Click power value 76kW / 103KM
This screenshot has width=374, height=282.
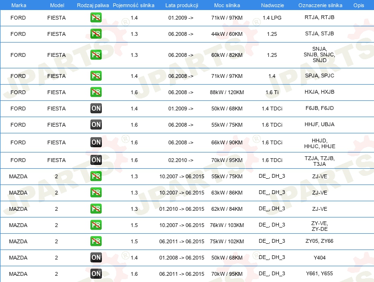point(227,225)
